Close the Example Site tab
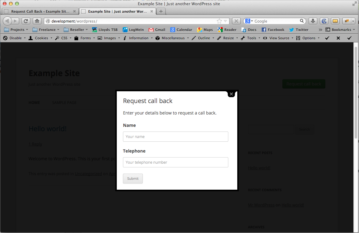Viewport: 359px width, 233px height. [x=152, y=11]
